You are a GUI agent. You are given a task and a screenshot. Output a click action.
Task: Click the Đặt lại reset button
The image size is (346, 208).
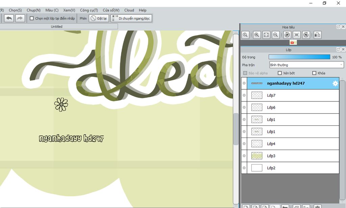point(99,18)
